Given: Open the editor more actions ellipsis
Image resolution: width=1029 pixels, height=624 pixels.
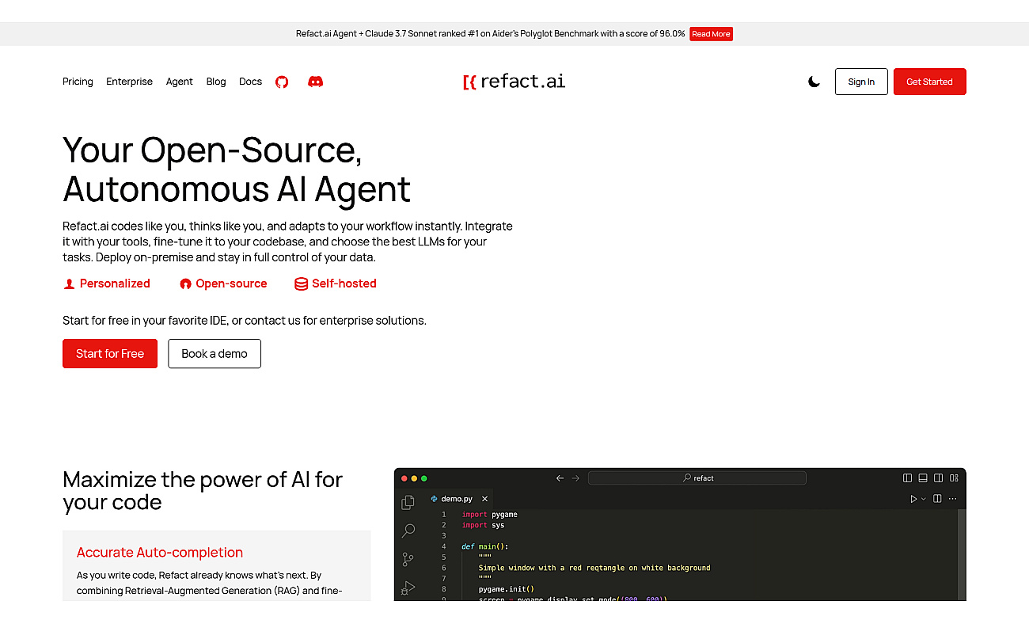Looking at the screenshot, I should click(x=952, y=499).
